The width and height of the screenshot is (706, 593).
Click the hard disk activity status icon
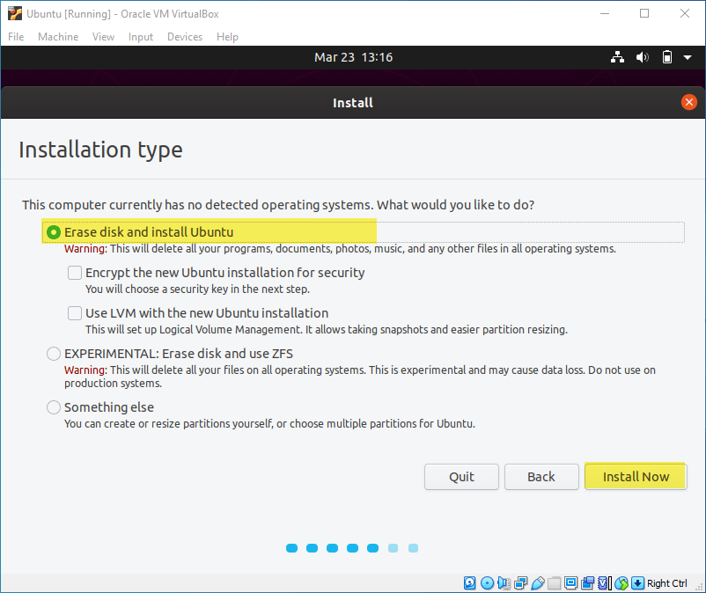click(x=469, y=583)
